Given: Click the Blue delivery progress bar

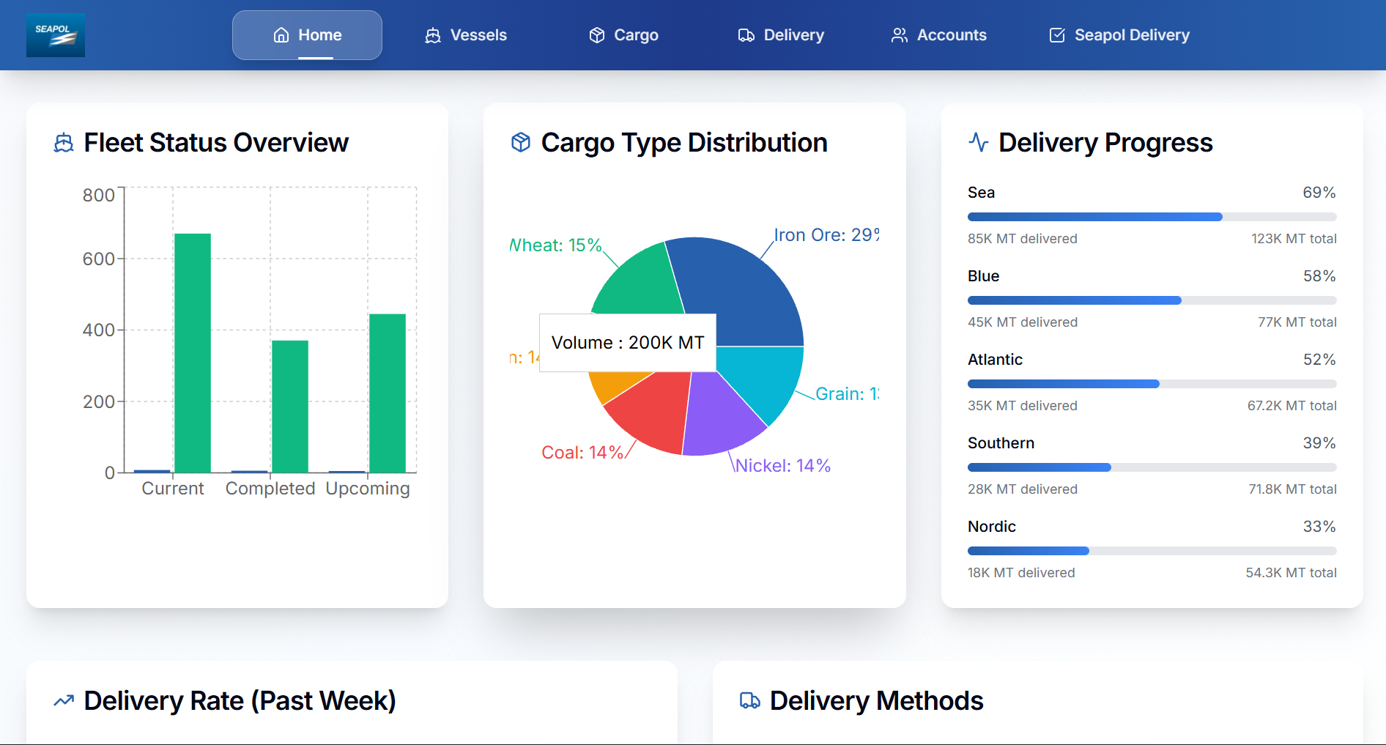Looking at the screenshot, I should click(x=1152, y=300).
